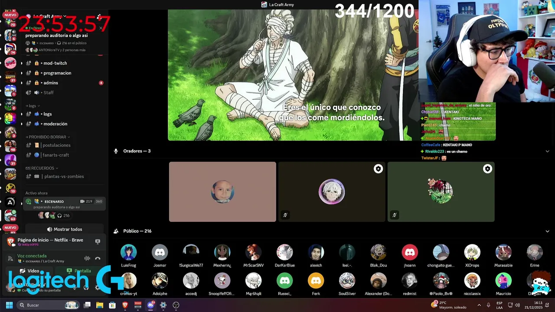Click the first speaker tile with child avatar
The width and height of the screenshot is (555, 312).
(222, 192)
